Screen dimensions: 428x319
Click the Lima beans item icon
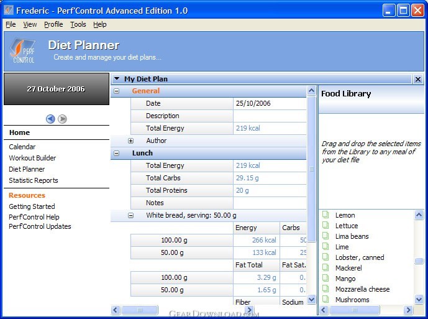pyautogui.click(x=326, y=236)
